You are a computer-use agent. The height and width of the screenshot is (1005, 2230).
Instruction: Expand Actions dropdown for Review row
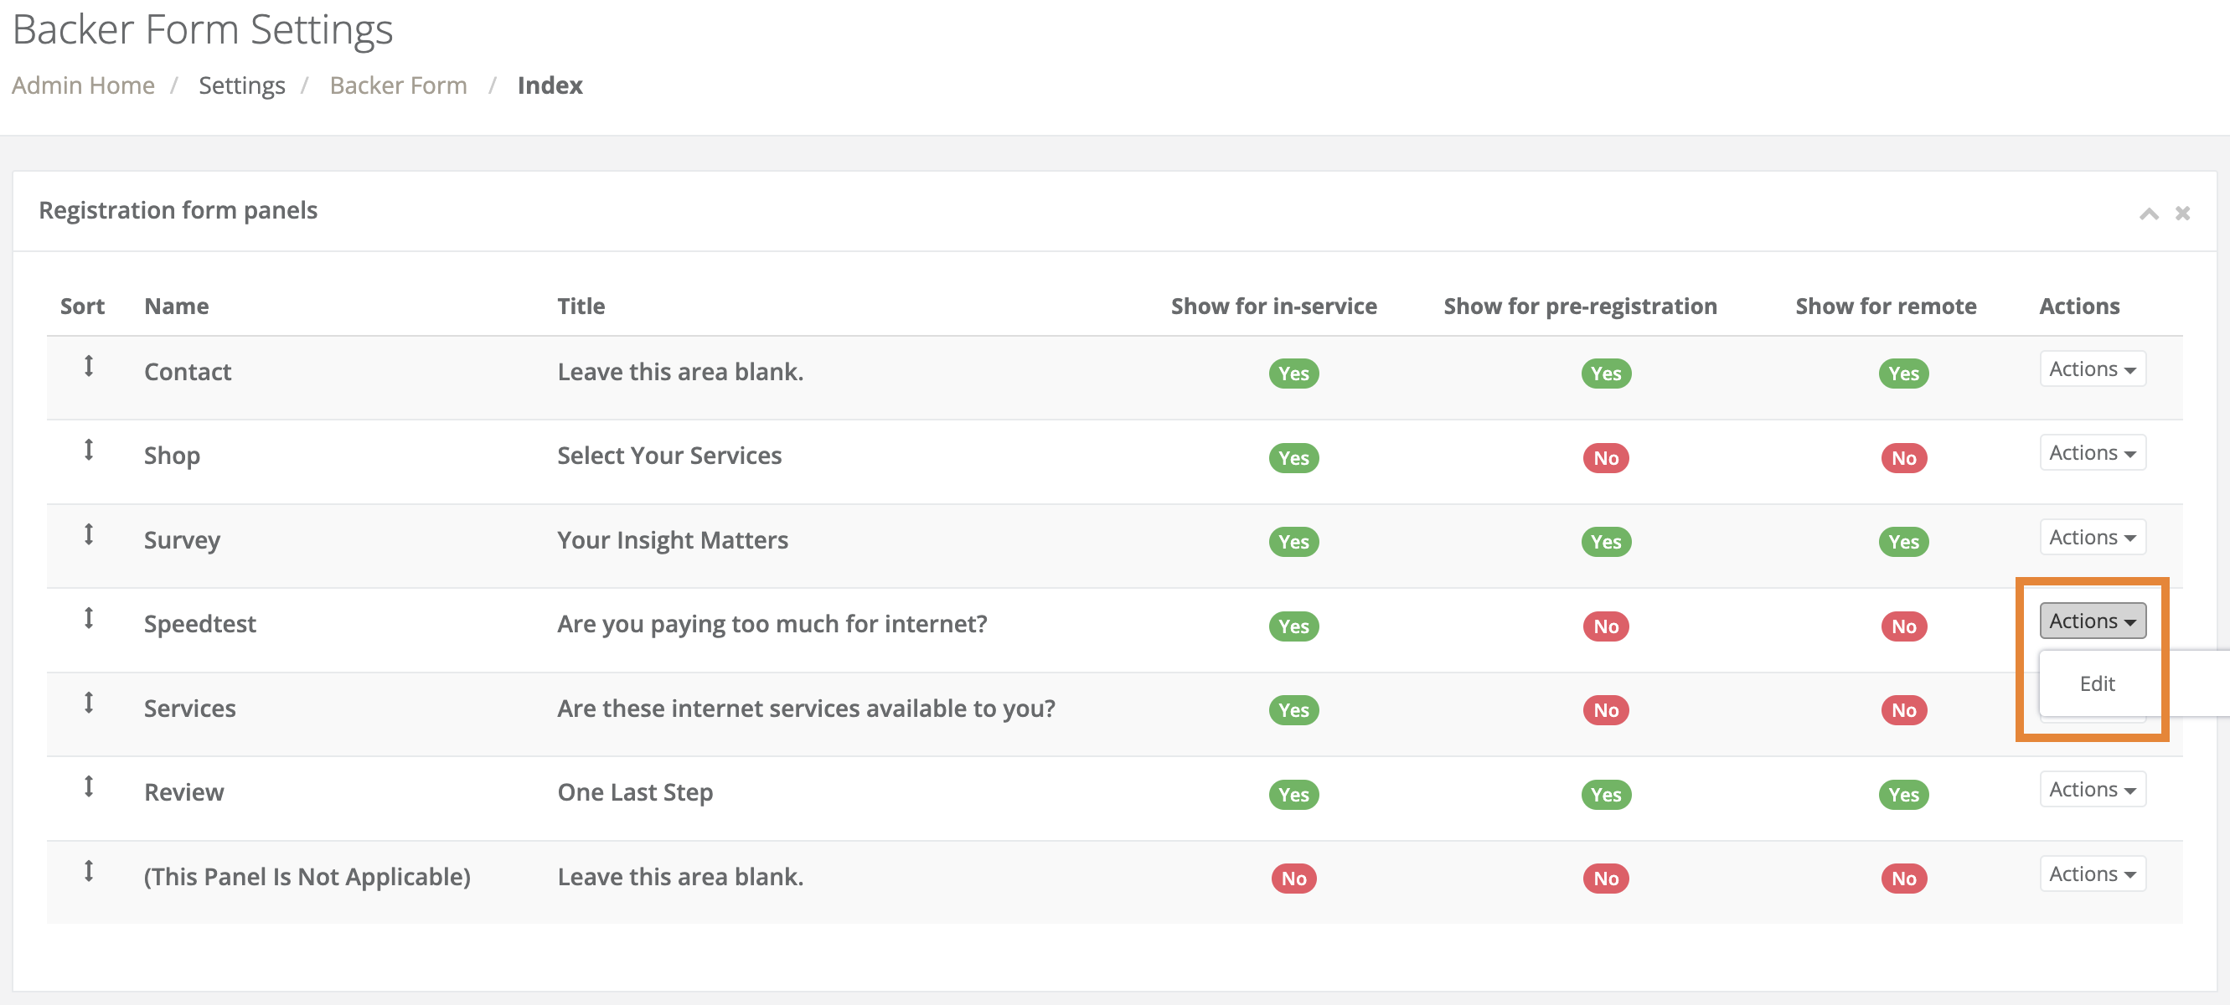(x=2092, y=791)
